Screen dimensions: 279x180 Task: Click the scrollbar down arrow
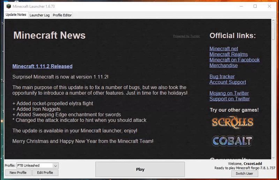coord(273,158)
